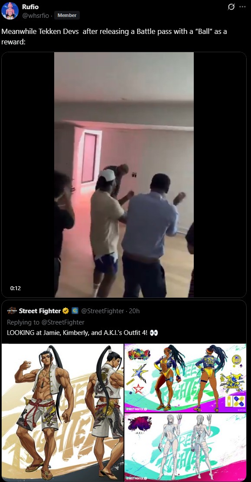Click the Member badge

pos(67,15)
